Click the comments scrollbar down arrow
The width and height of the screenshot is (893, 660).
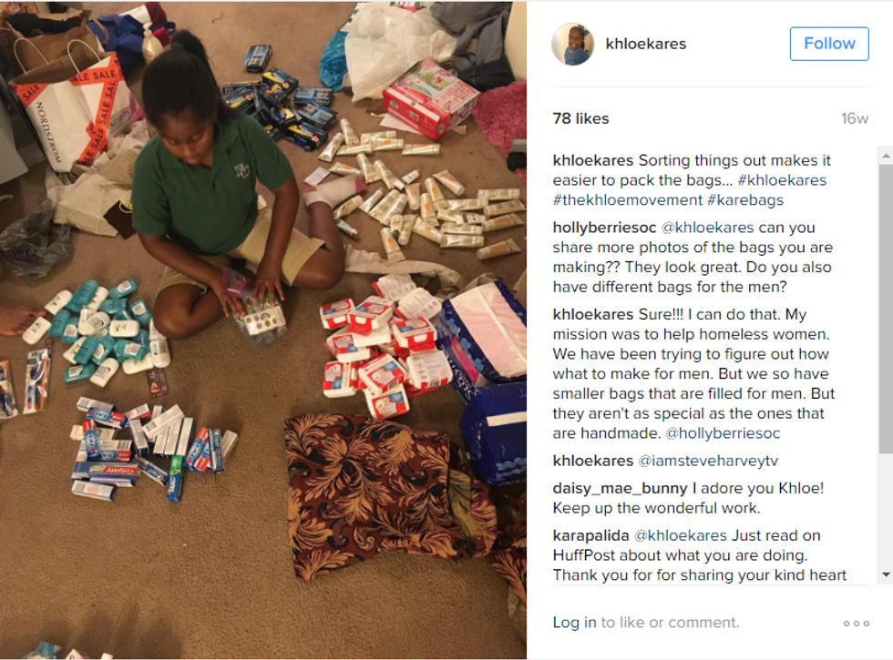tap(886, 575)
